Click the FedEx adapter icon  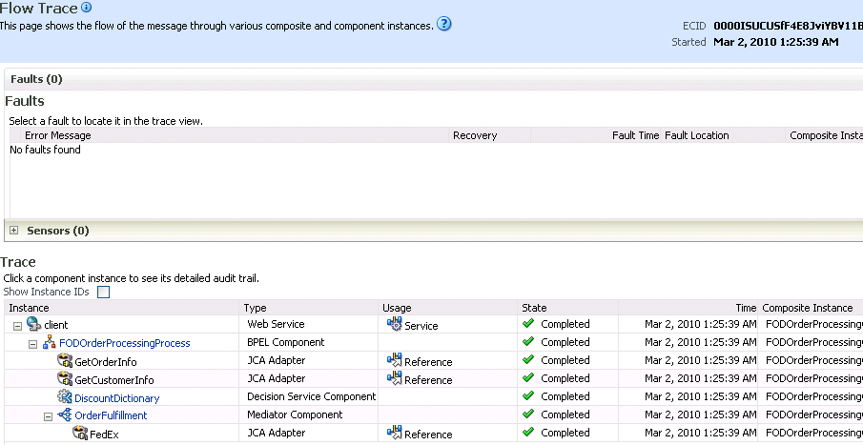pos(80,433)
